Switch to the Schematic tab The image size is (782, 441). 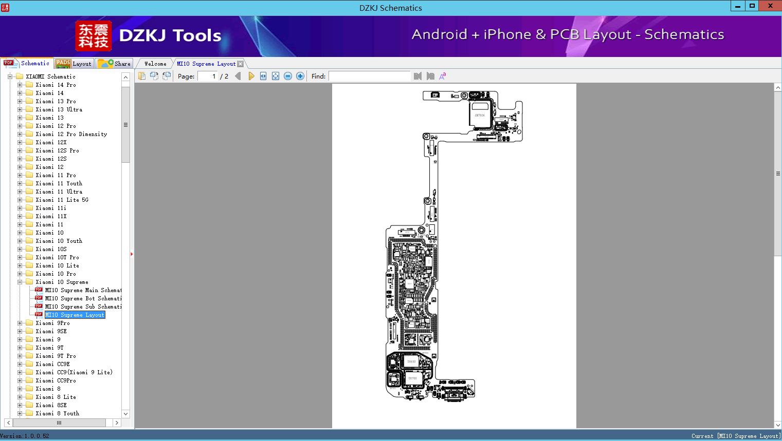pos(27,63)
